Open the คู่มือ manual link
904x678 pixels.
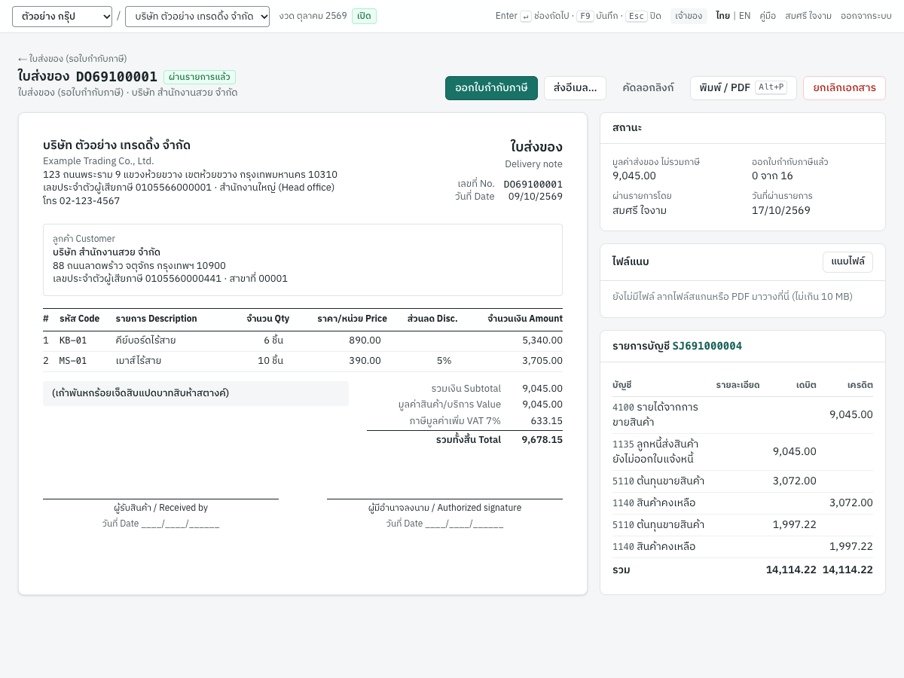tap(768, 16)
